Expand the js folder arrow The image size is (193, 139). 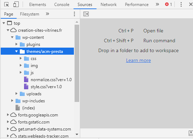coord(21,72)
